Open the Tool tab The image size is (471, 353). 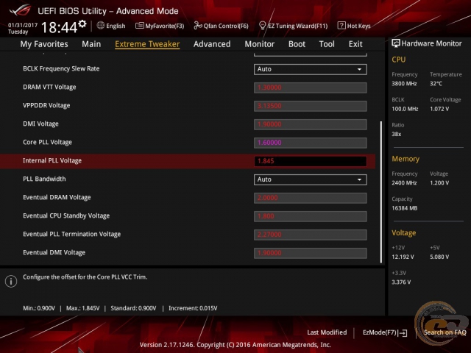tap(327, 44)
